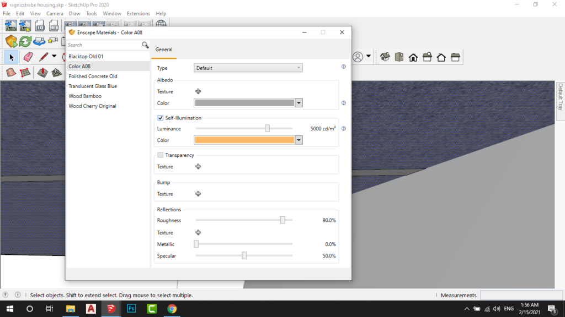Screen dimensions: 565x317
Task: Open the material Type dropdown
Action: 248,68
